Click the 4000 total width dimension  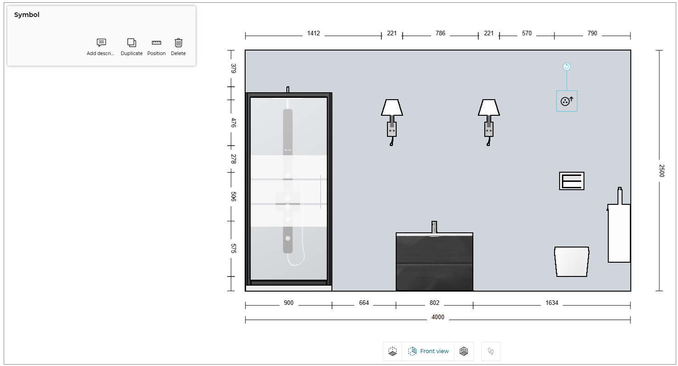[438, 317]
